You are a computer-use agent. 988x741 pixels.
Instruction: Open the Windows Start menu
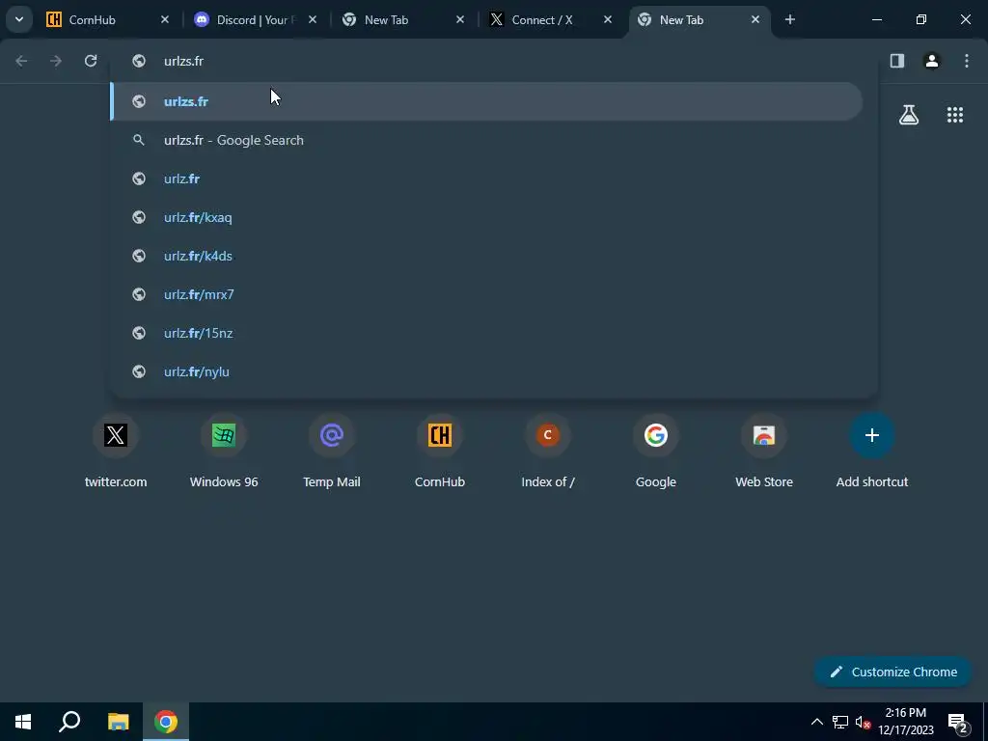tap(23, 722)
